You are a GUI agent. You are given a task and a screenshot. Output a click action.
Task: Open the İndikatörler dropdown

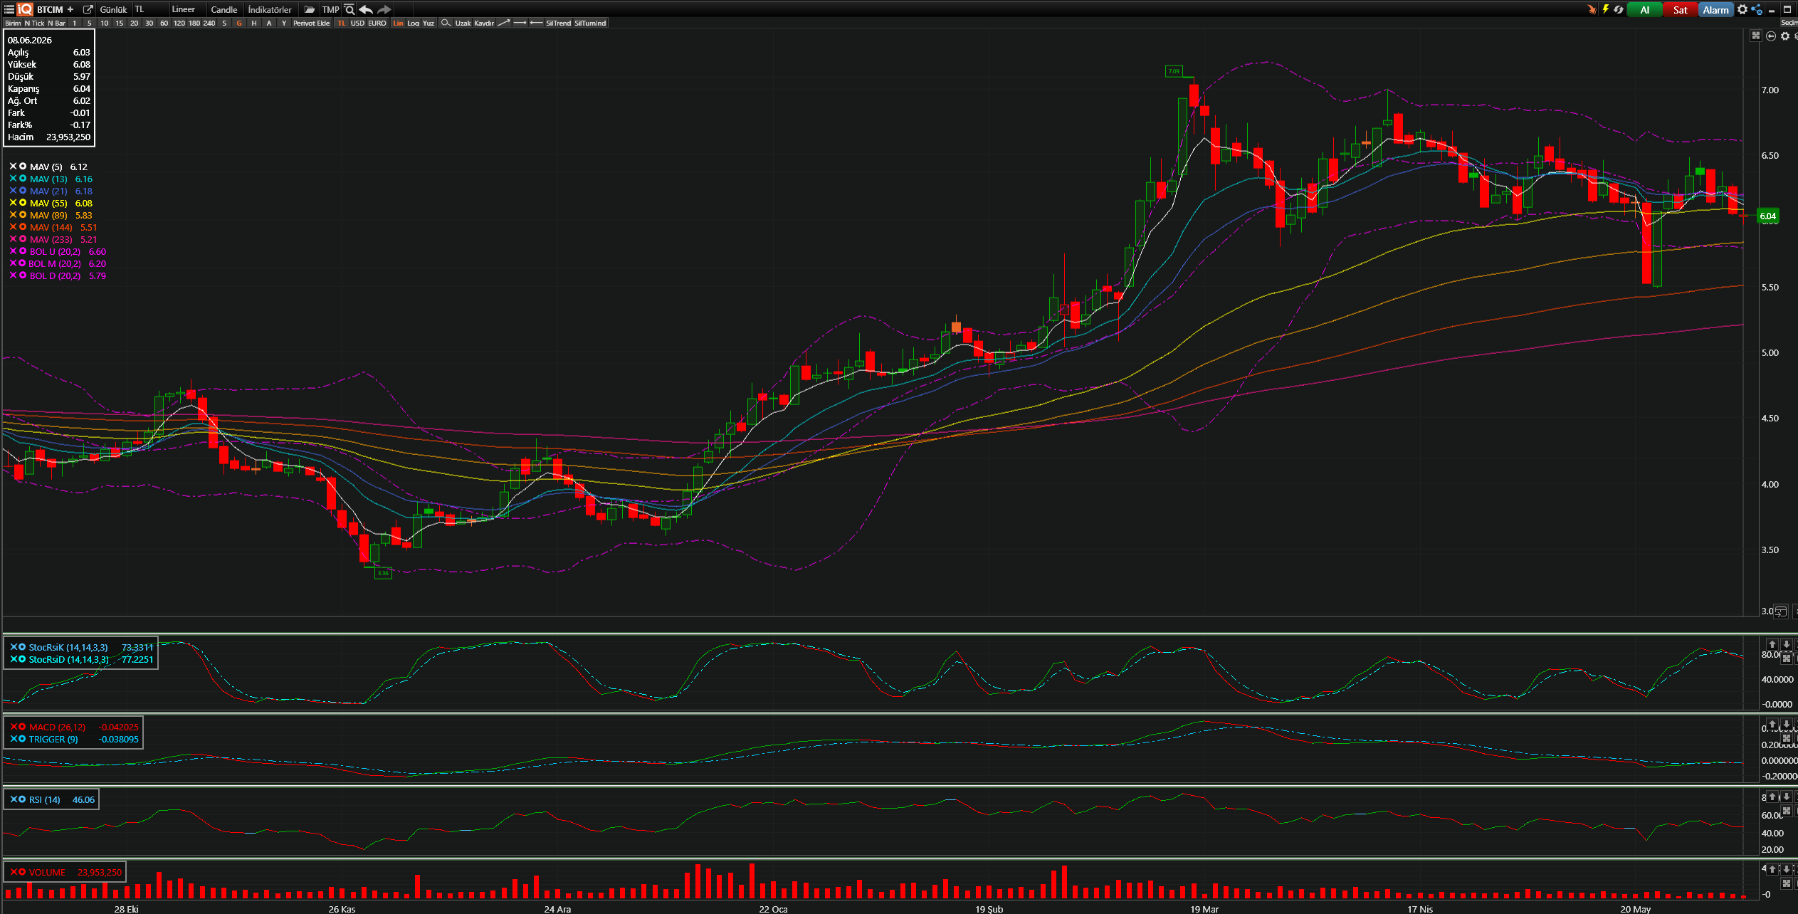270,9
